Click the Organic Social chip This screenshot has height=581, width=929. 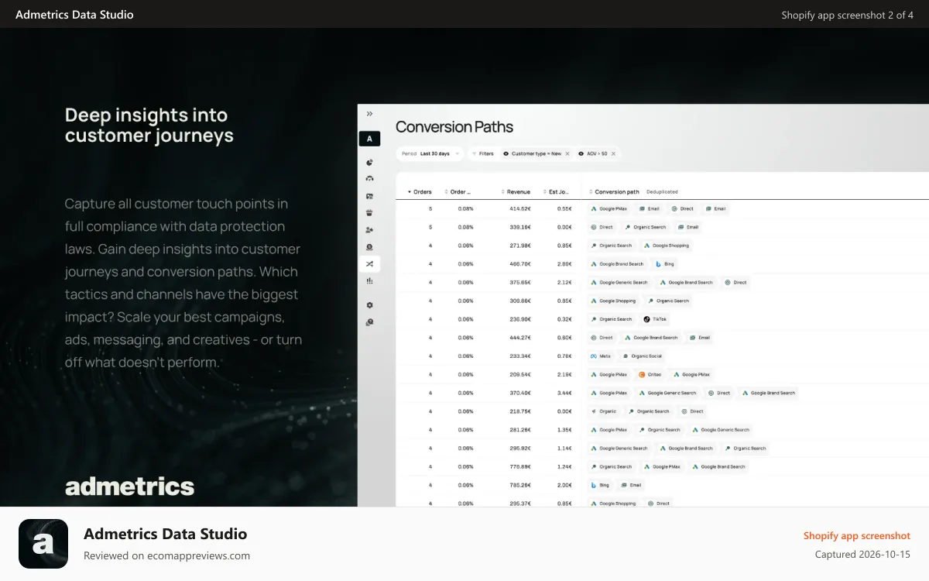click(x=641, y=356)
